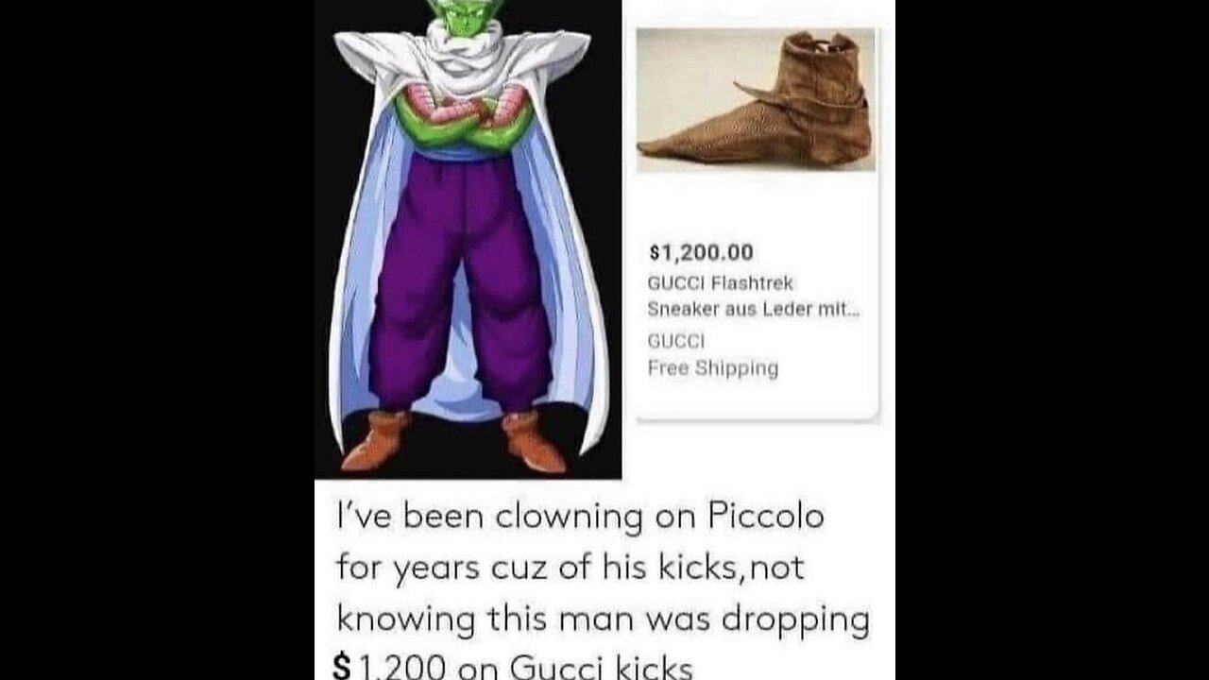The image size is (1209, 680).
Task: Click the '$1,200 on Gucci kicks' caption line
Action: click(x=513, y=667)
